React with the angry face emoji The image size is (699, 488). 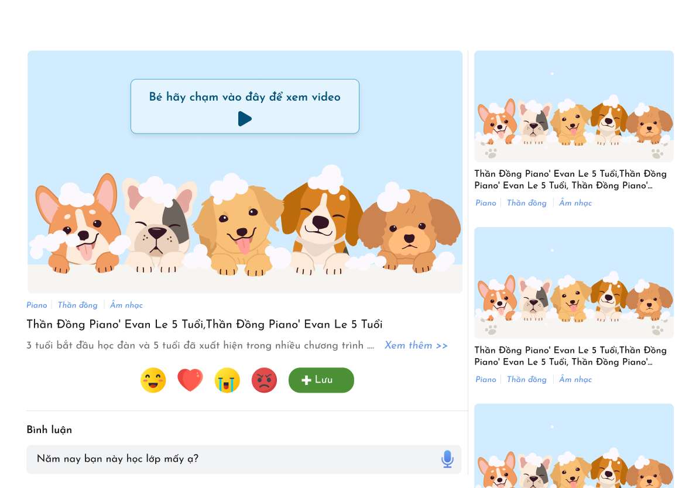264,380
